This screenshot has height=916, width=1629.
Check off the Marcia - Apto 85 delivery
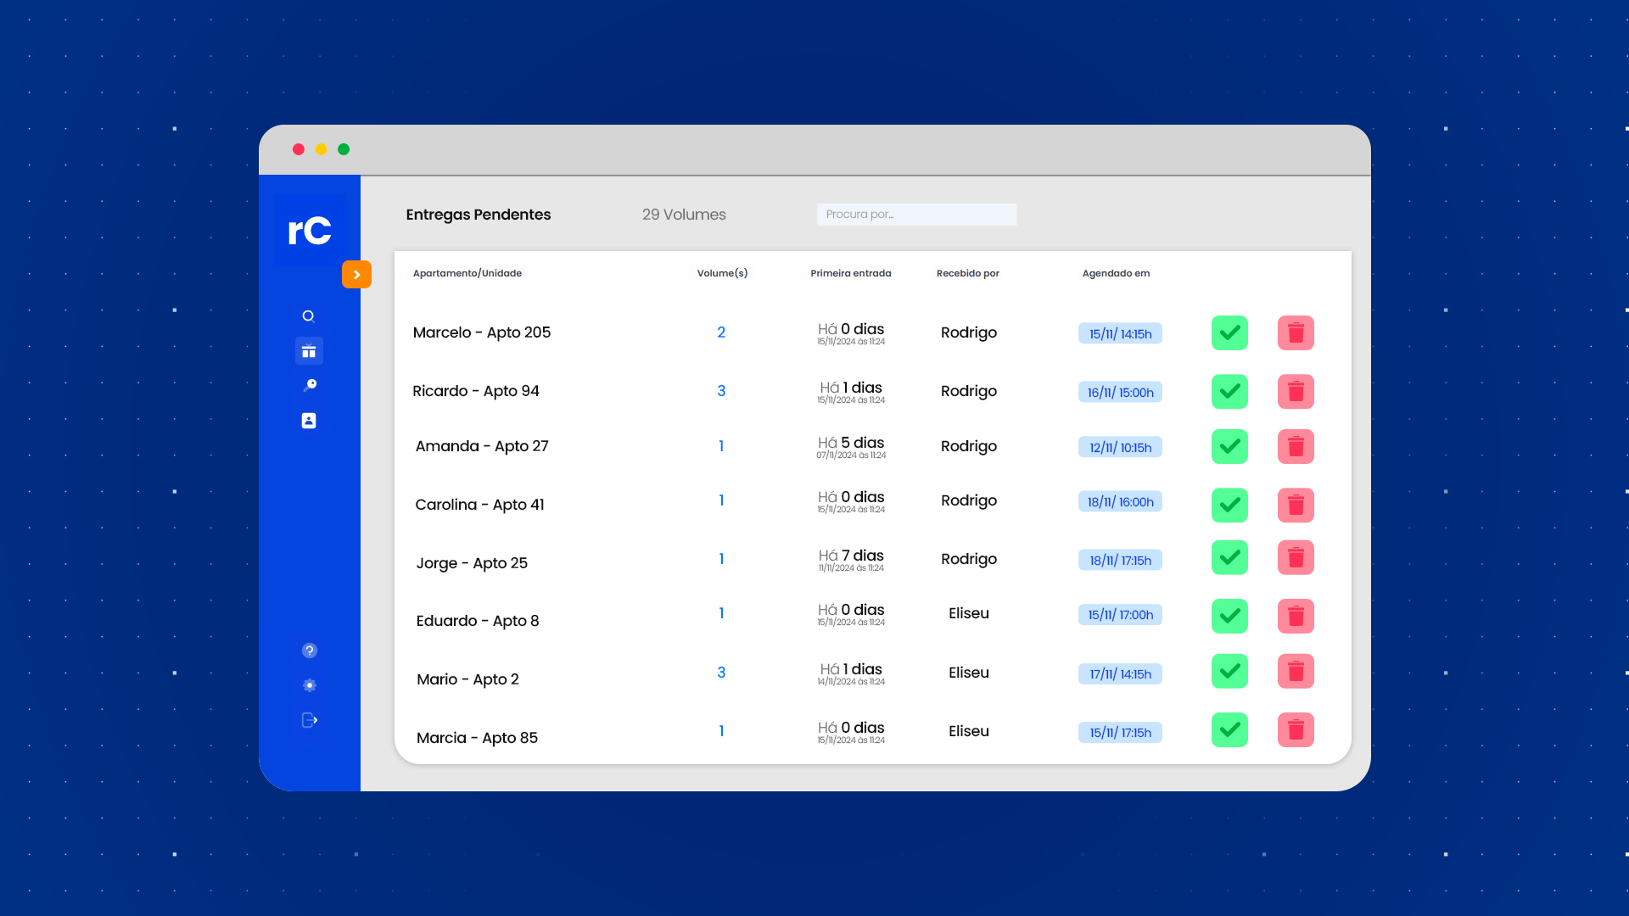point(1229,730)
